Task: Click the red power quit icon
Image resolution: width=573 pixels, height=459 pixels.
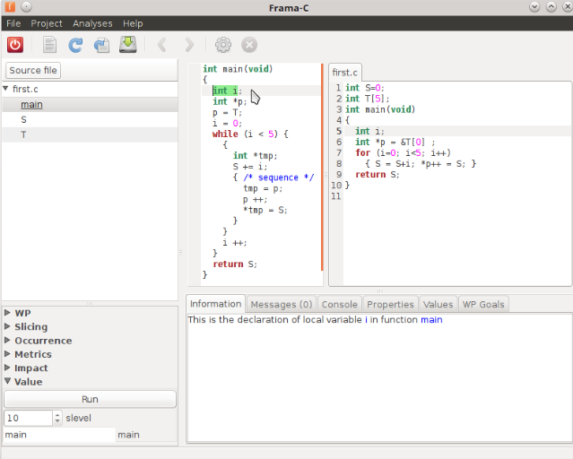Action: pos(15,44)
